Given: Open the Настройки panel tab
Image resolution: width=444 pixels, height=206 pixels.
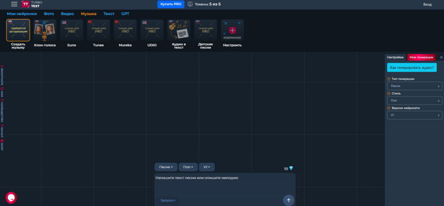Looking at the screenshot, I should point(395,57).
